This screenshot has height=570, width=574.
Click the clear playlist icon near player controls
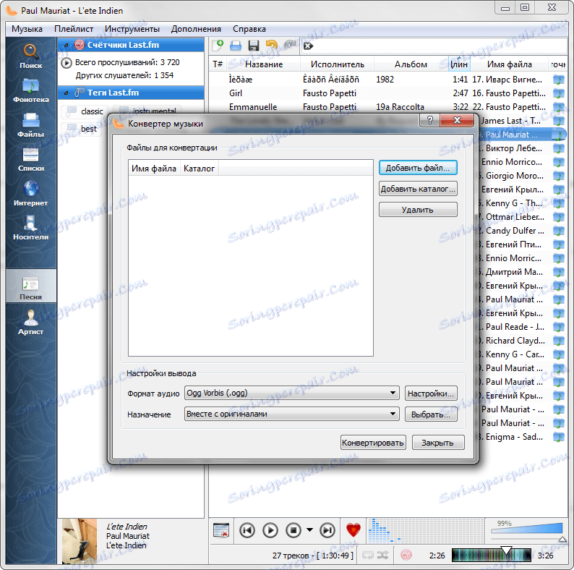[x=220, y=530]
